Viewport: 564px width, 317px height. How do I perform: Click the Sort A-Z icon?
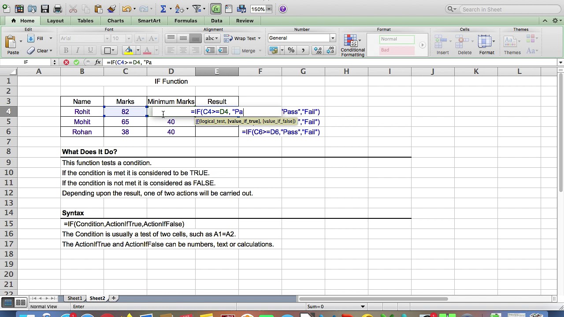click(179, 9)
